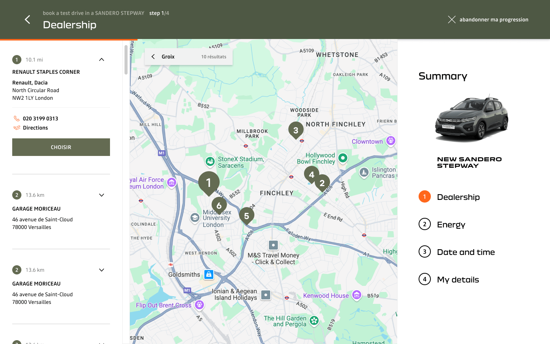
Task: Select map marker number 4
Action: click(312, 174)
